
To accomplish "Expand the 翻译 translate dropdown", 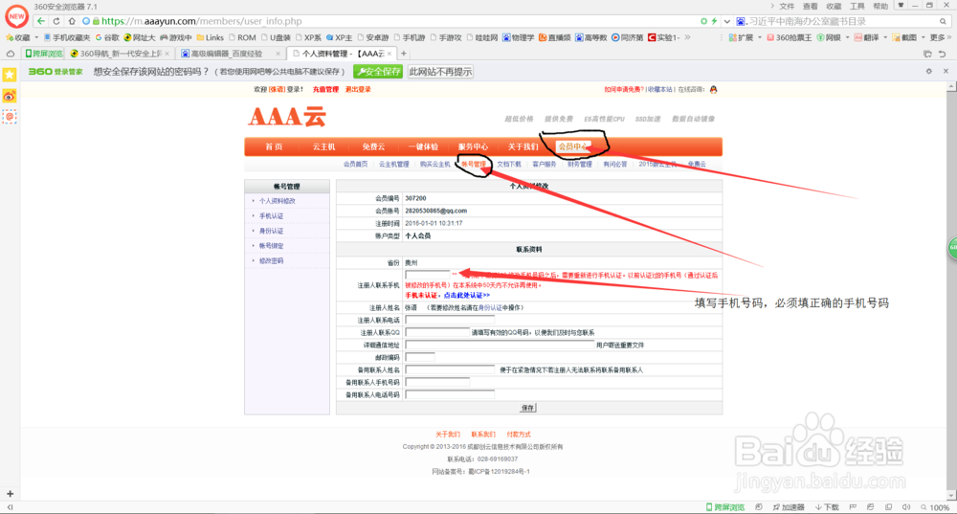I will click(885, 38).
